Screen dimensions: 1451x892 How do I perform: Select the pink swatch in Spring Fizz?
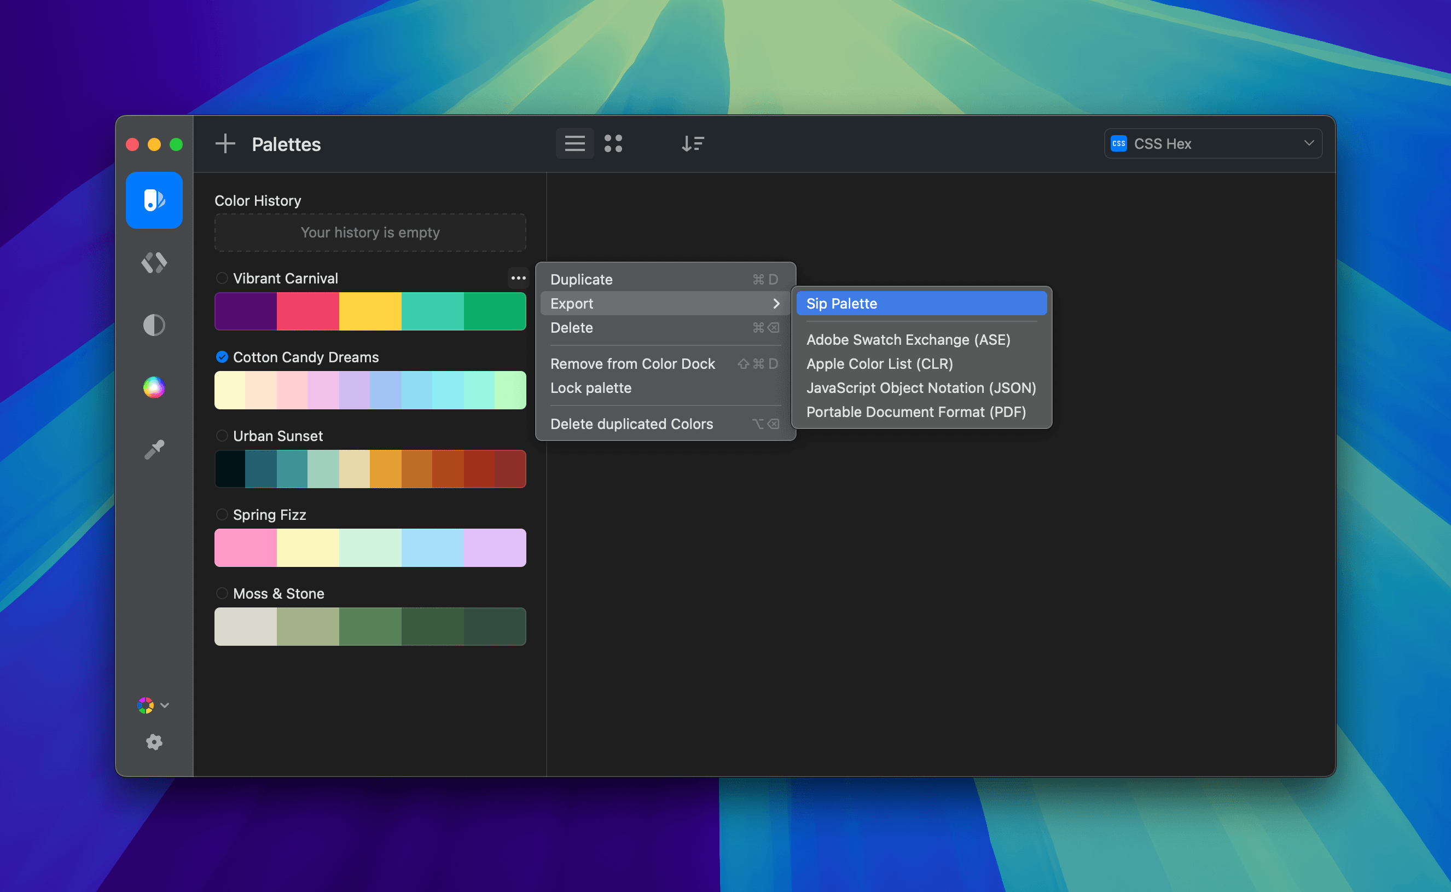(x=245, y=547)
